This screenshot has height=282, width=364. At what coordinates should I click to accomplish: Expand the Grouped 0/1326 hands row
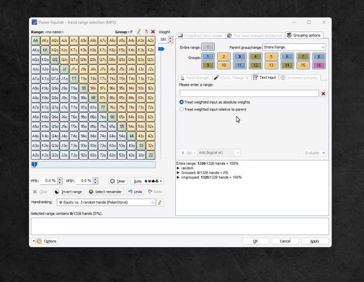tap(178, 173)
